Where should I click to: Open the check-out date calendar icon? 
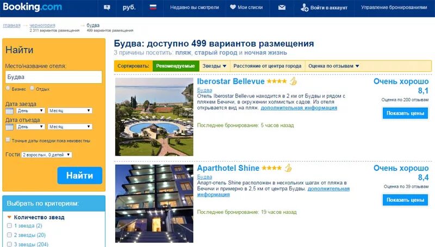coord(9,127)
